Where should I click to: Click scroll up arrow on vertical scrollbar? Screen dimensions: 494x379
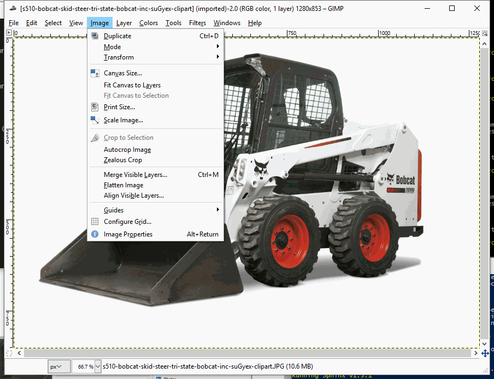pos(485,44)
